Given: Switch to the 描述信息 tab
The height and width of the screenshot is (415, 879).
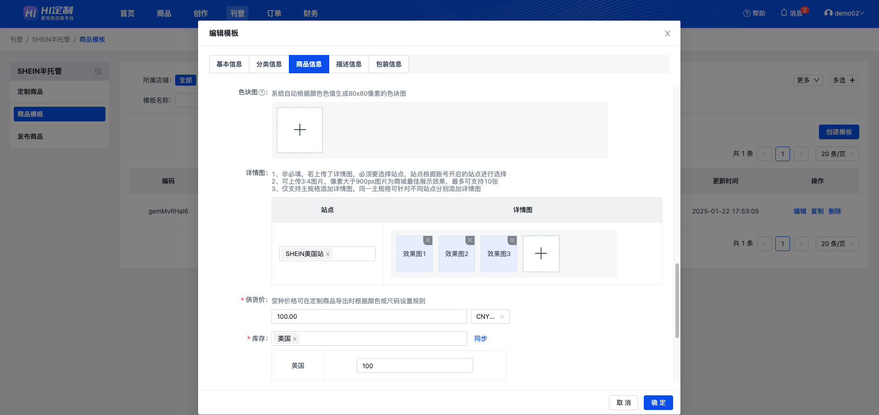Looking at the screenshot, I should (x=349, y=64).
